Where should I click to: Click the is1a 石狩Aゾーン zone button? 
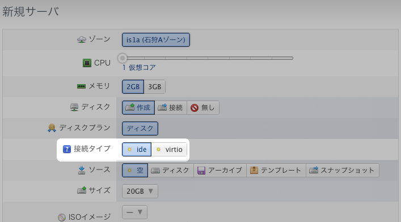156,40
